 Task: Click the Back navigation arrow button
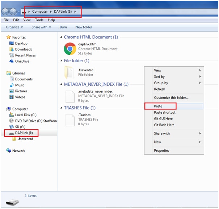(5, 12)
